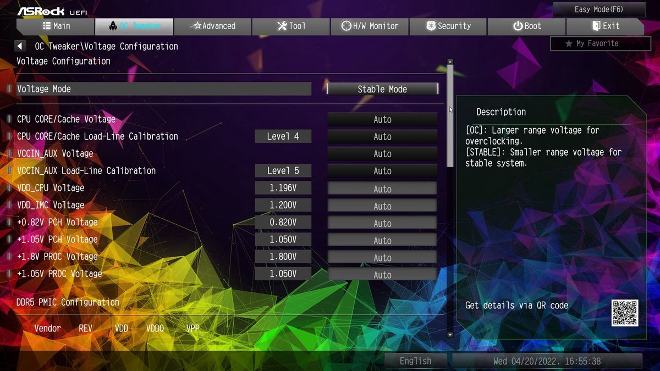Click the 1.800V value

(x=283, y=257)
